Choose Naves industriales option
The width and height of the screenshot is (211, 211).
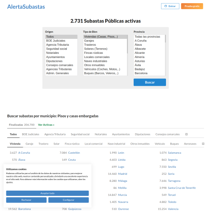105,61
